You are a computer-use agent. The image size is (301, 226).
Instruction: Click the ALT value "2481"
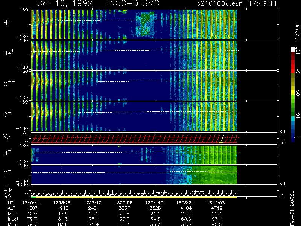[93, 208]
